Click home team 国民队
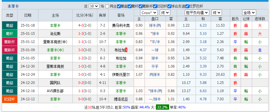This screenshot has width=270, height=112. pyautogui.click(x=55, y=83)
